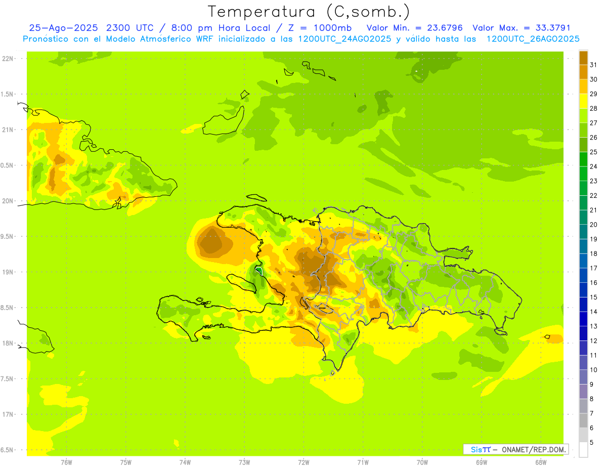The height and width of the screenshot is (469, 607).
Task: Click the 20 label on the color scale
Action: point(594,225)
